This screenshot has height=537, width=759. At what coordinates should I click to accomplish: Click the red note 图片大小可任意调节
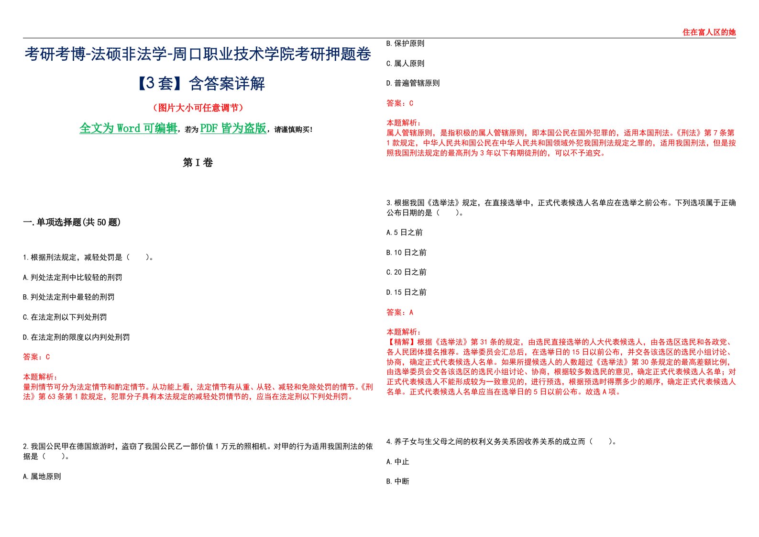[198, 108]
